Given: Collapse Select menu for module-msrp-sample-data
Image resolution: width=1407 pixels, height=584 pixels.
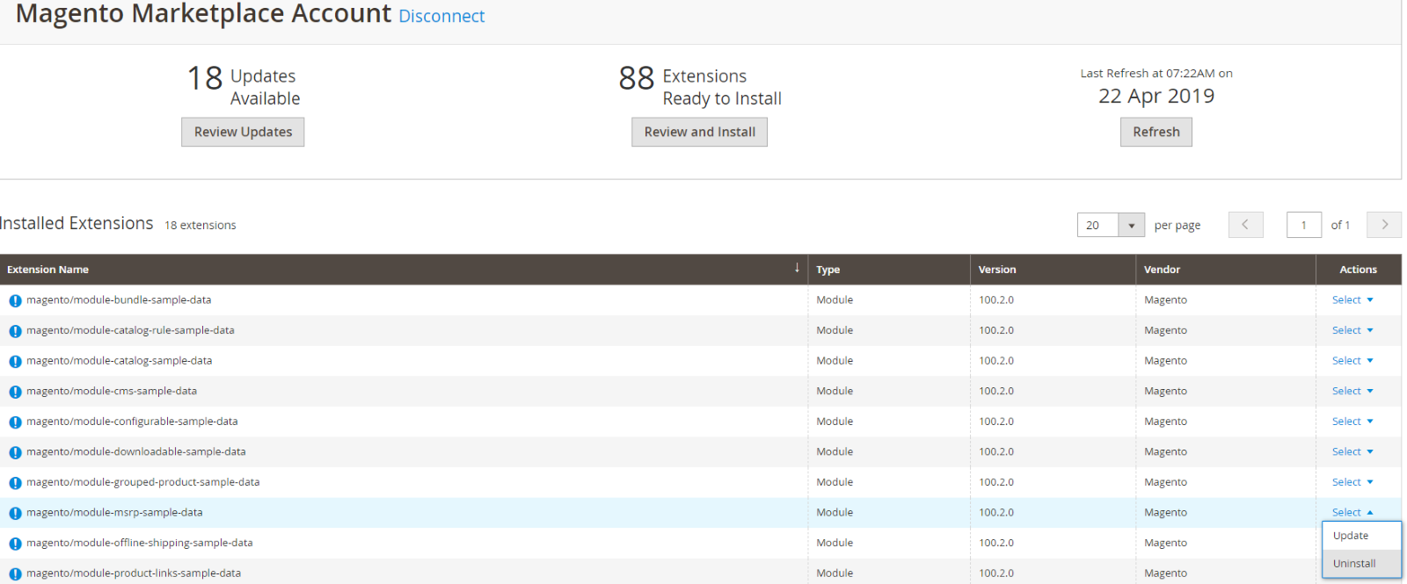Looking at the screenshot, I should pyautogui.click(x=1352, y=512).
